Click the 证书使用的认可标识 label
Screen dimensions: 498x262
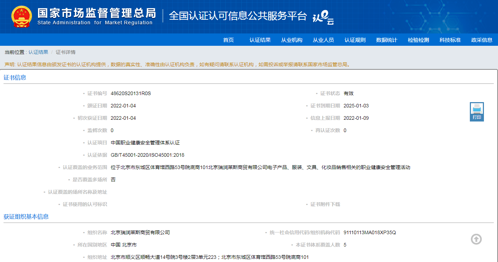[x=85, y=204]
